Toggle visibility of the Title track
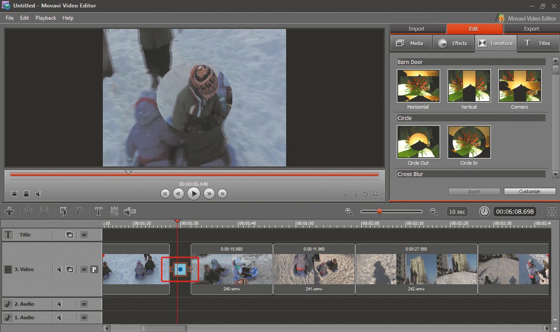Image resolution: width=560 pixels, height=332 pixels. pyautogui.click(x=84, y=235)
